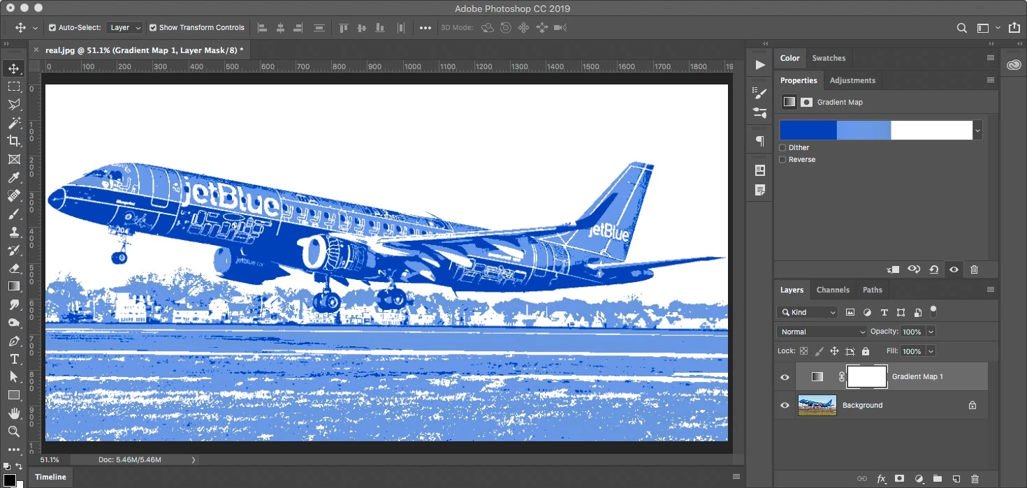Open Photoshop search magnifier icon

click(962, 28)
